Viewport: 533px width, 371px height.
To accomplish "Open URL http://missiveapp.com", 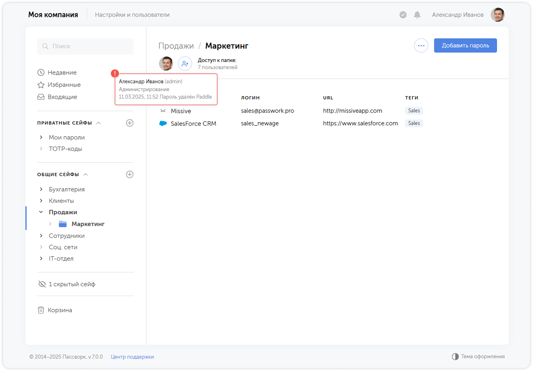I will [x=353, y=111].
